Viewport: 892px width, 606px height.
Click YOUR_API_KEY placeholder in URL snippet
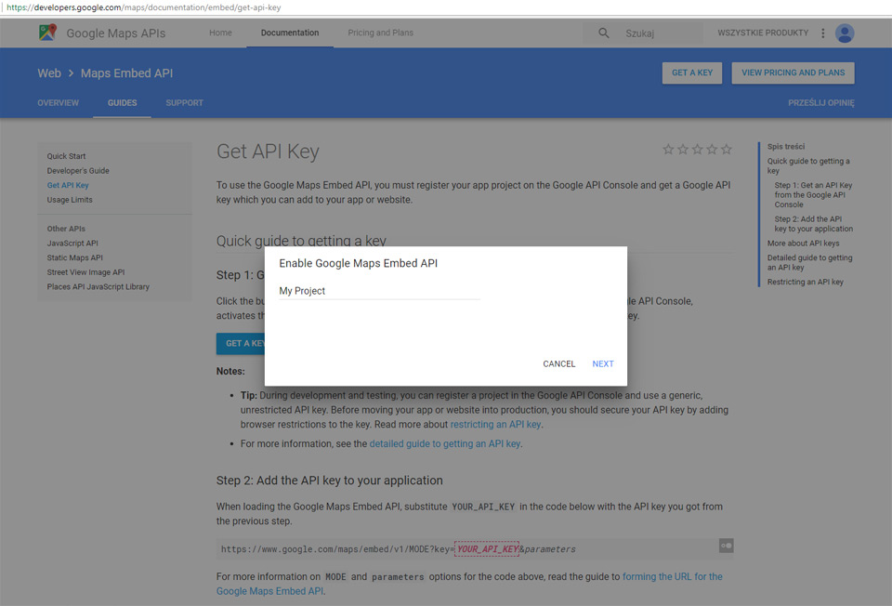(x=487, y=549)
